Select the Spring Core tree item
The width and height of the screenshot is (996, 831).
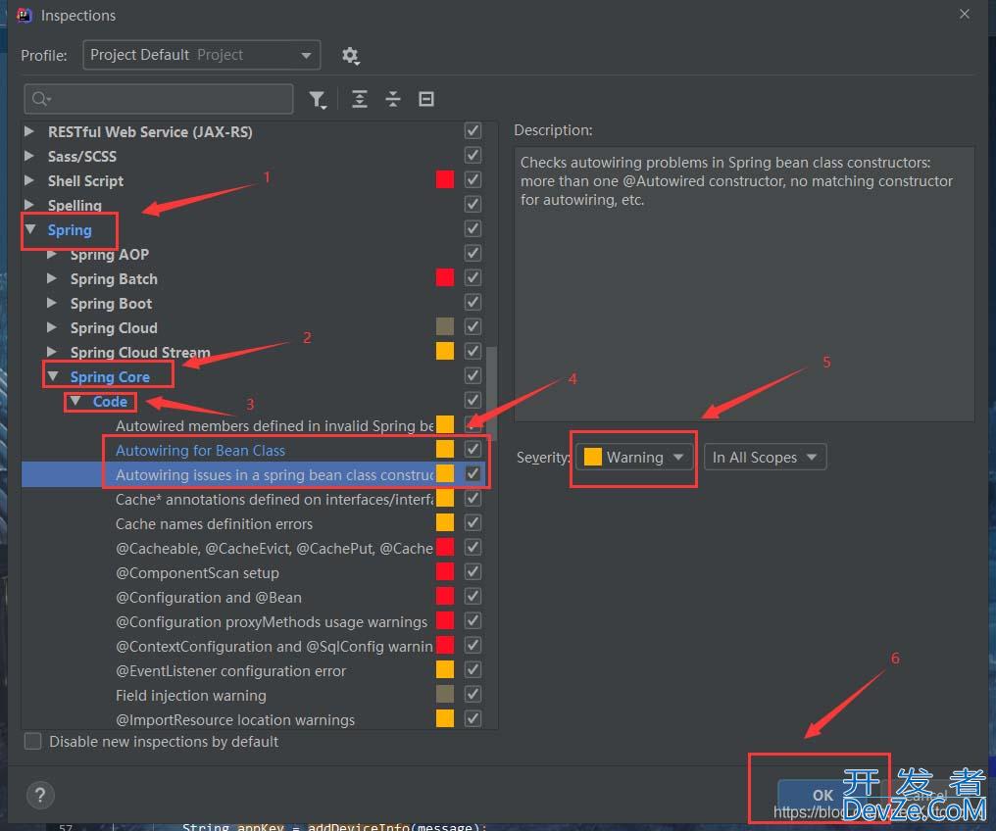coord(110,377)
